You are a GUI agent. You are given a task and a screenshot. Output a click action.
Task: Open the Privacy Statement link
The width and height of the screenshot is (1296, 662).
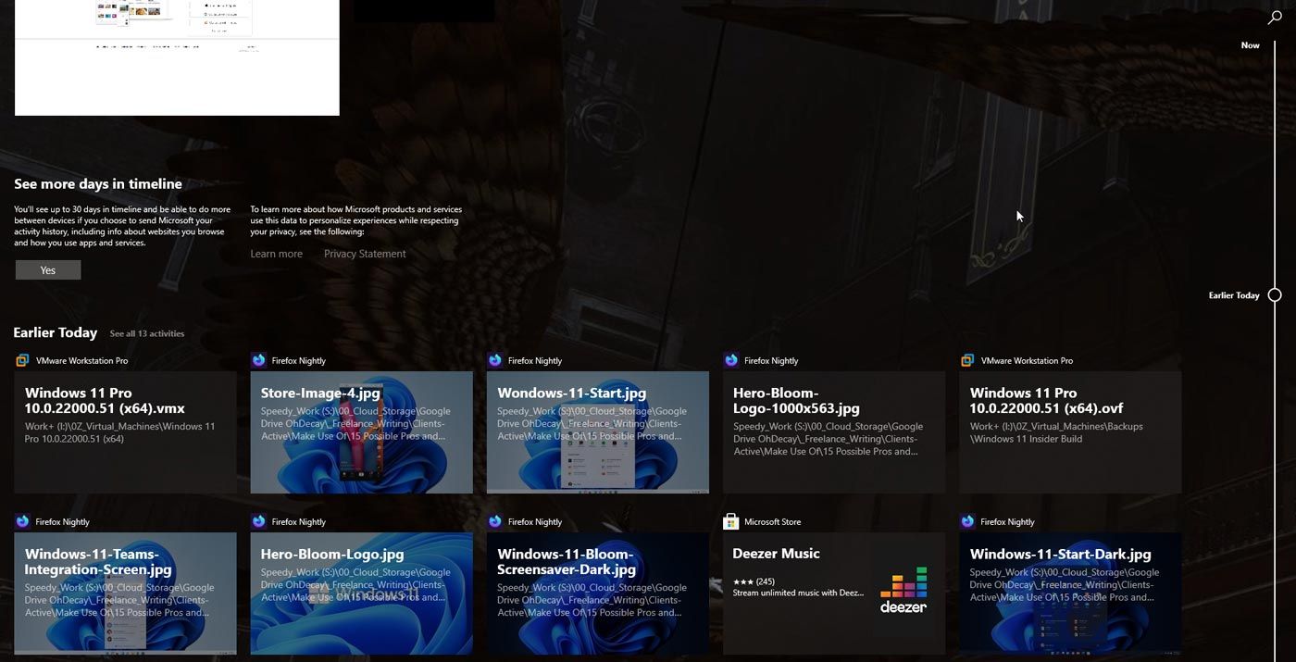pos(364,253)
